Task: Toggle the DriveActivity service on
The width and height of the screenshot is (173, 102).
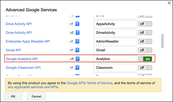Action: point(145,33)
